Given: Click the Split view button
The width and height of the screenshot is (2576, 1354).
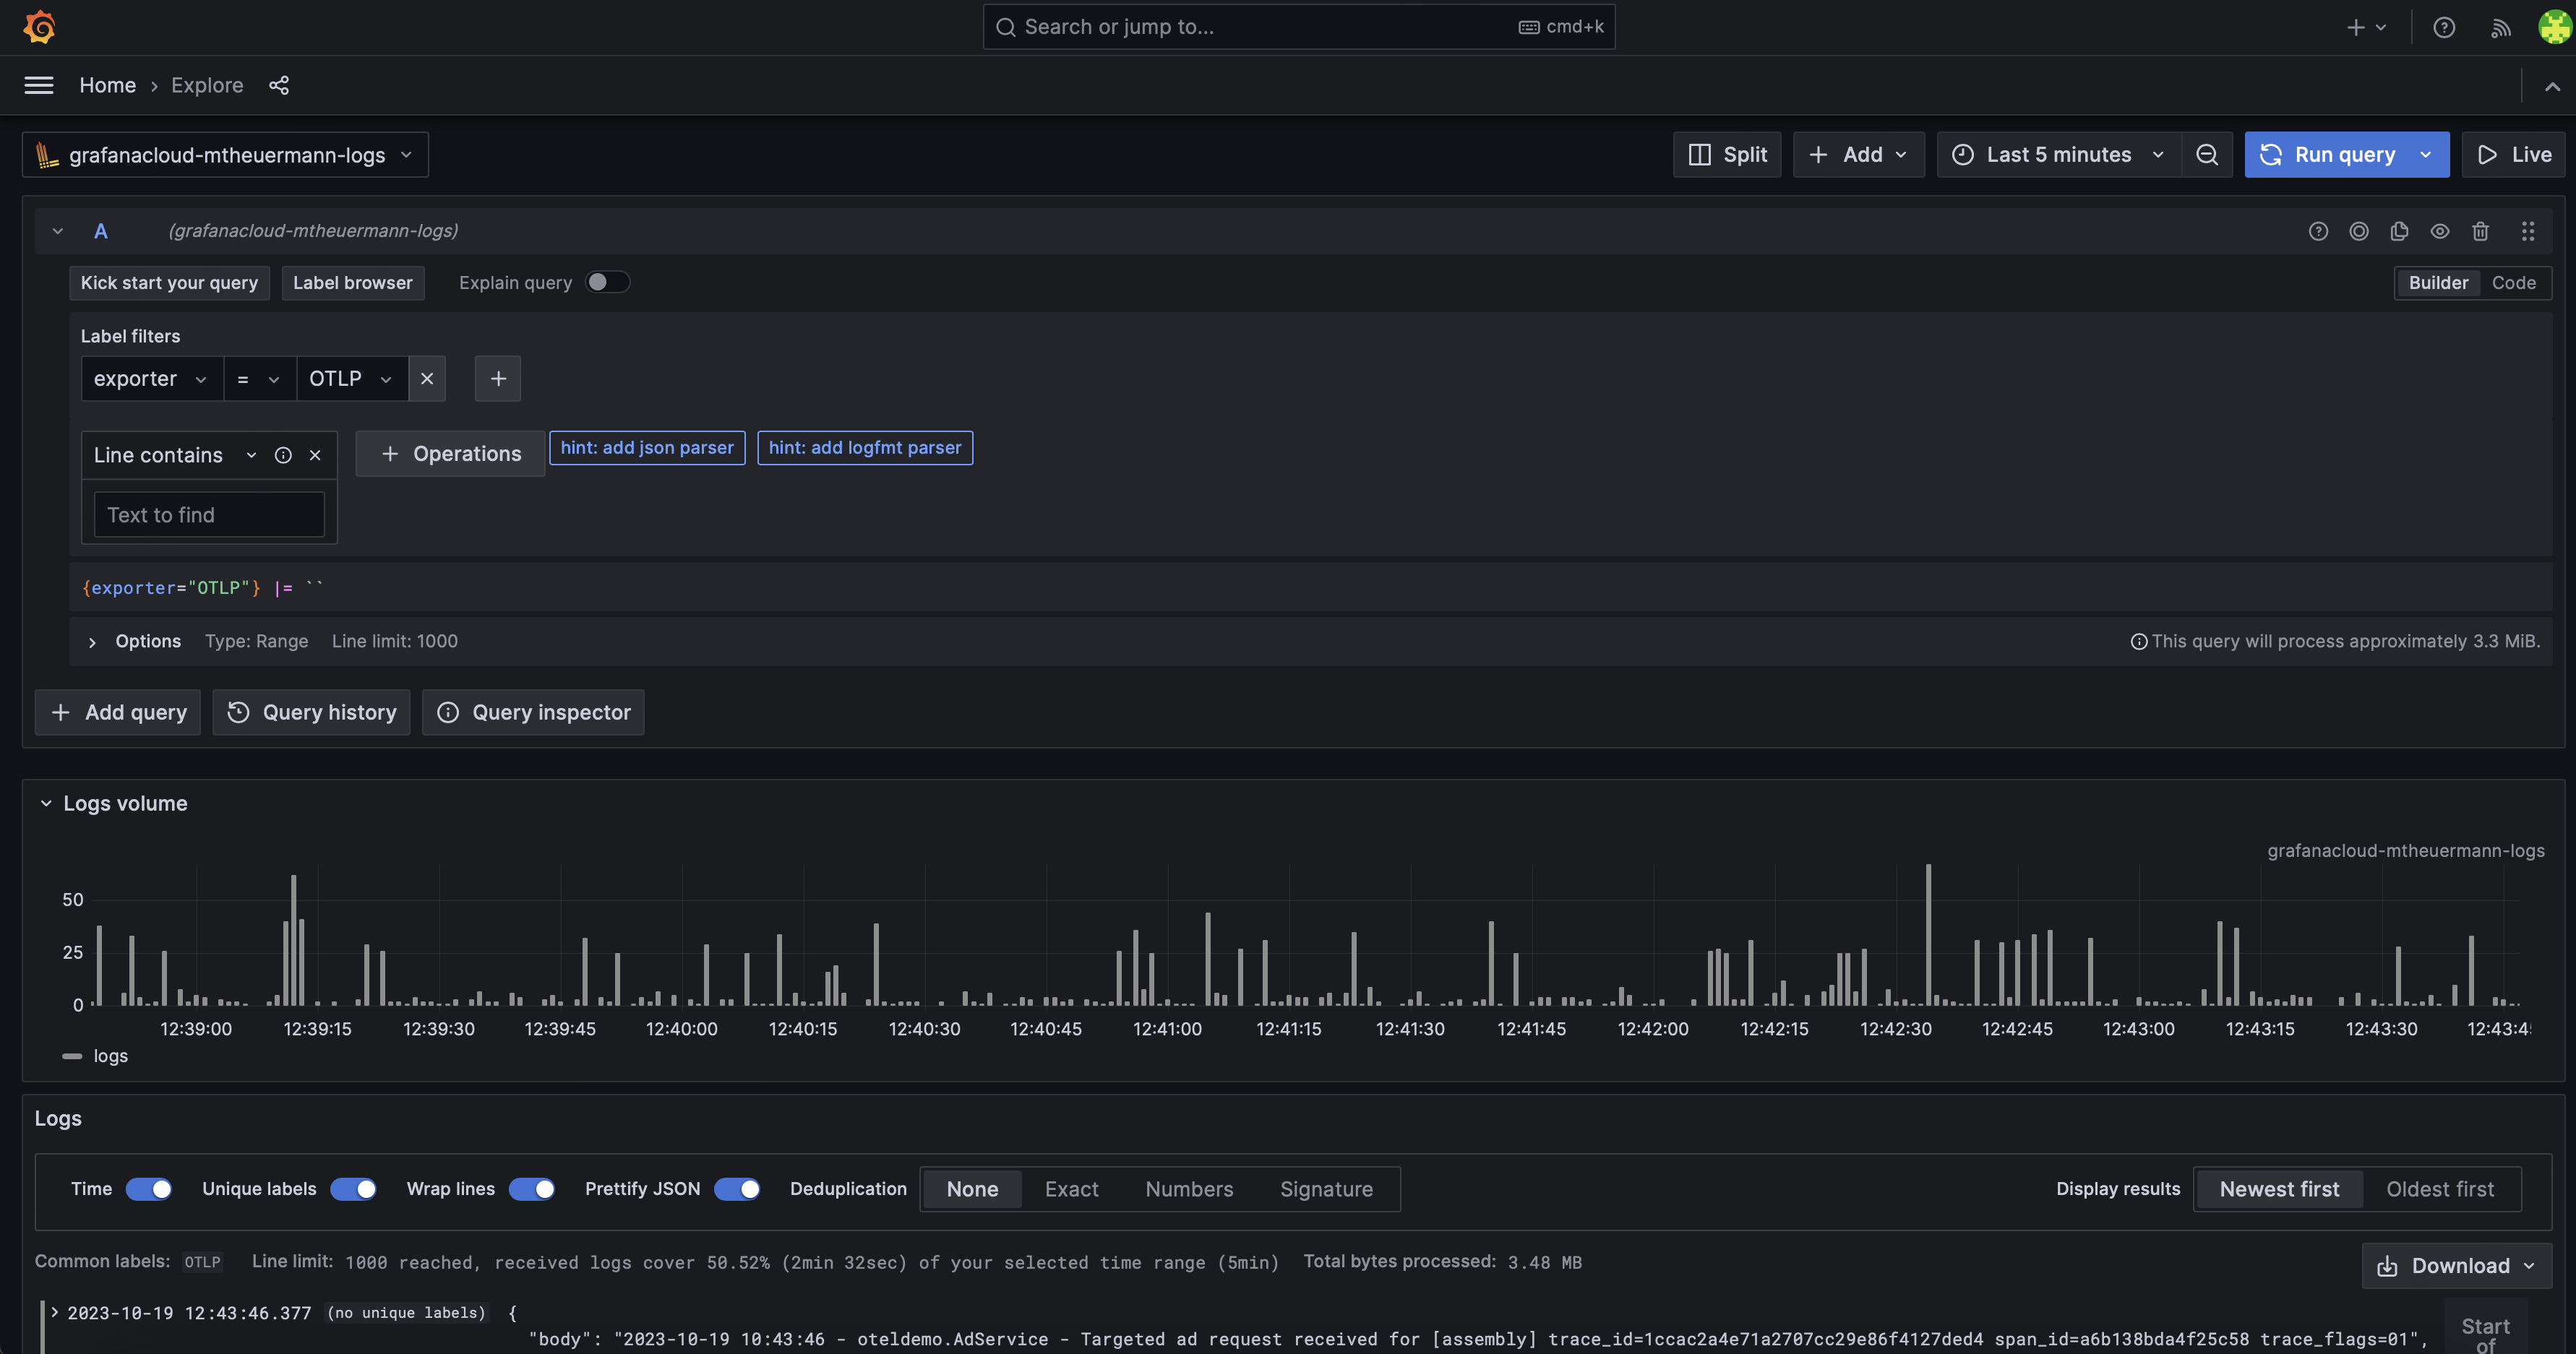Looking at the screenshot, I should pyautogui.click(x=1727, y=155).
